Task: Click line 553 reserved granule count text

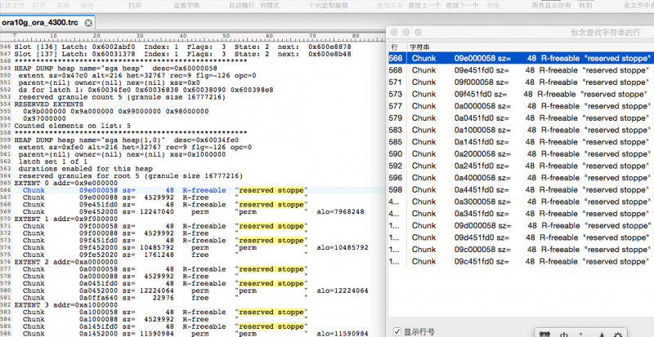Action: [x=122, y=97]
